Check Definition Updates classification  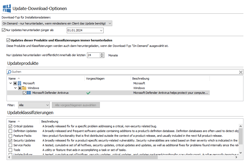10,131
